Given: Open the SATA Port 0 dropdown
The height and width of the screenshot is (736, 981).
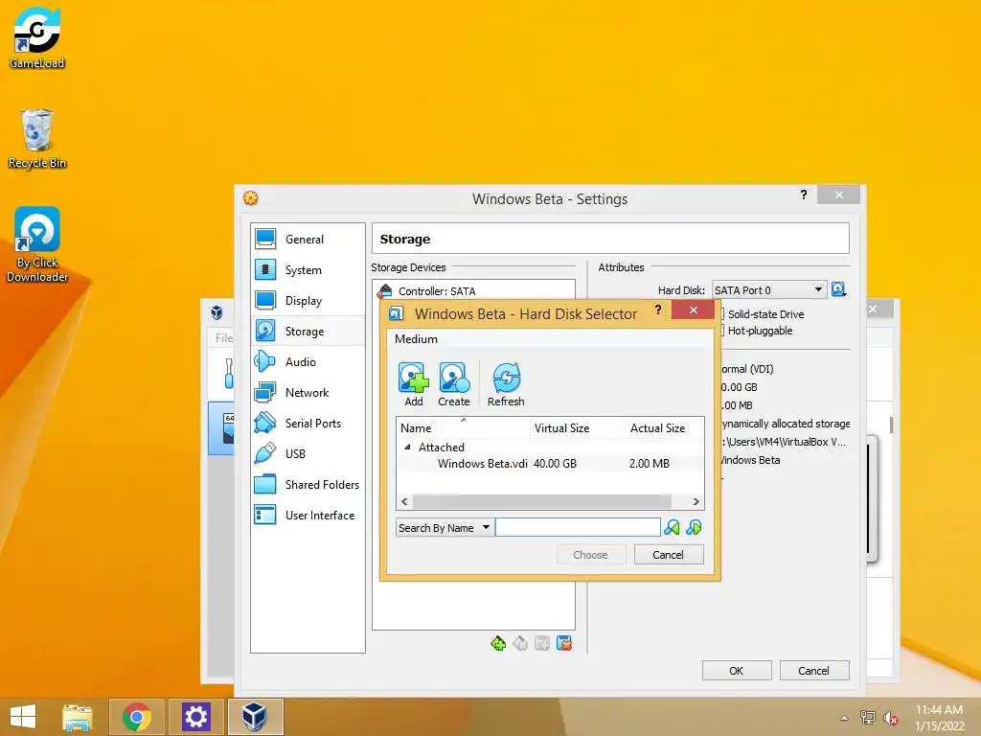Looking at the screenshot, I should (x=769, y=289).
